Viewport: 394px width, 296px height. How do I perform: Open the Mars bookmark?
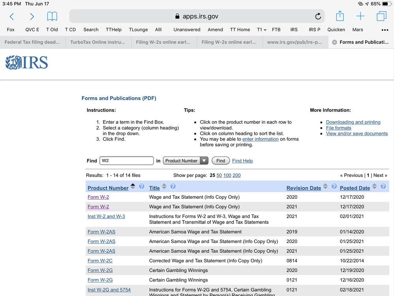tap(358, 30)
